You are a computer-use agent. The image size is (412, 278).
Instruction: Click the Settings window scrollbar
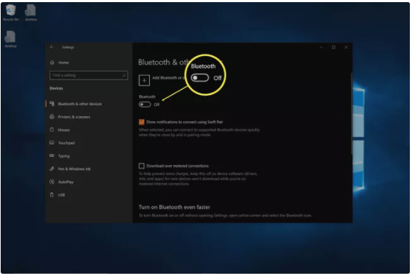[352, 114]
